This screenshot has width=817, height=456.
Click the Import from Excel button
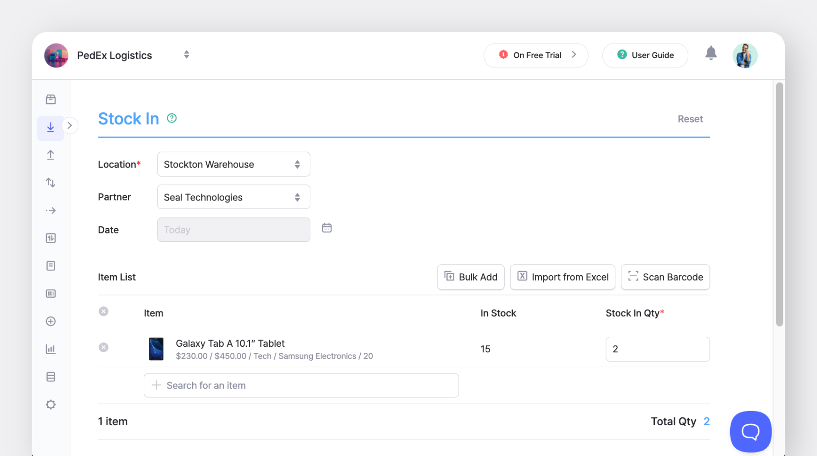(562, 277)
